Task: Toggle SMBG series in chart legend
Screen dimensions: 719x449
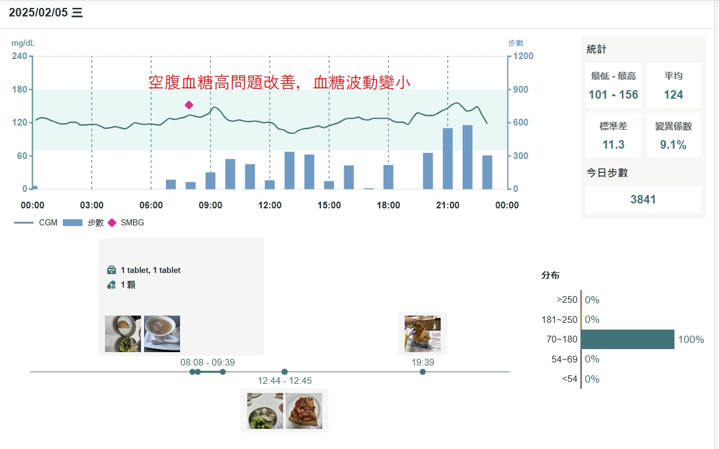Action: tap(126, 222)
